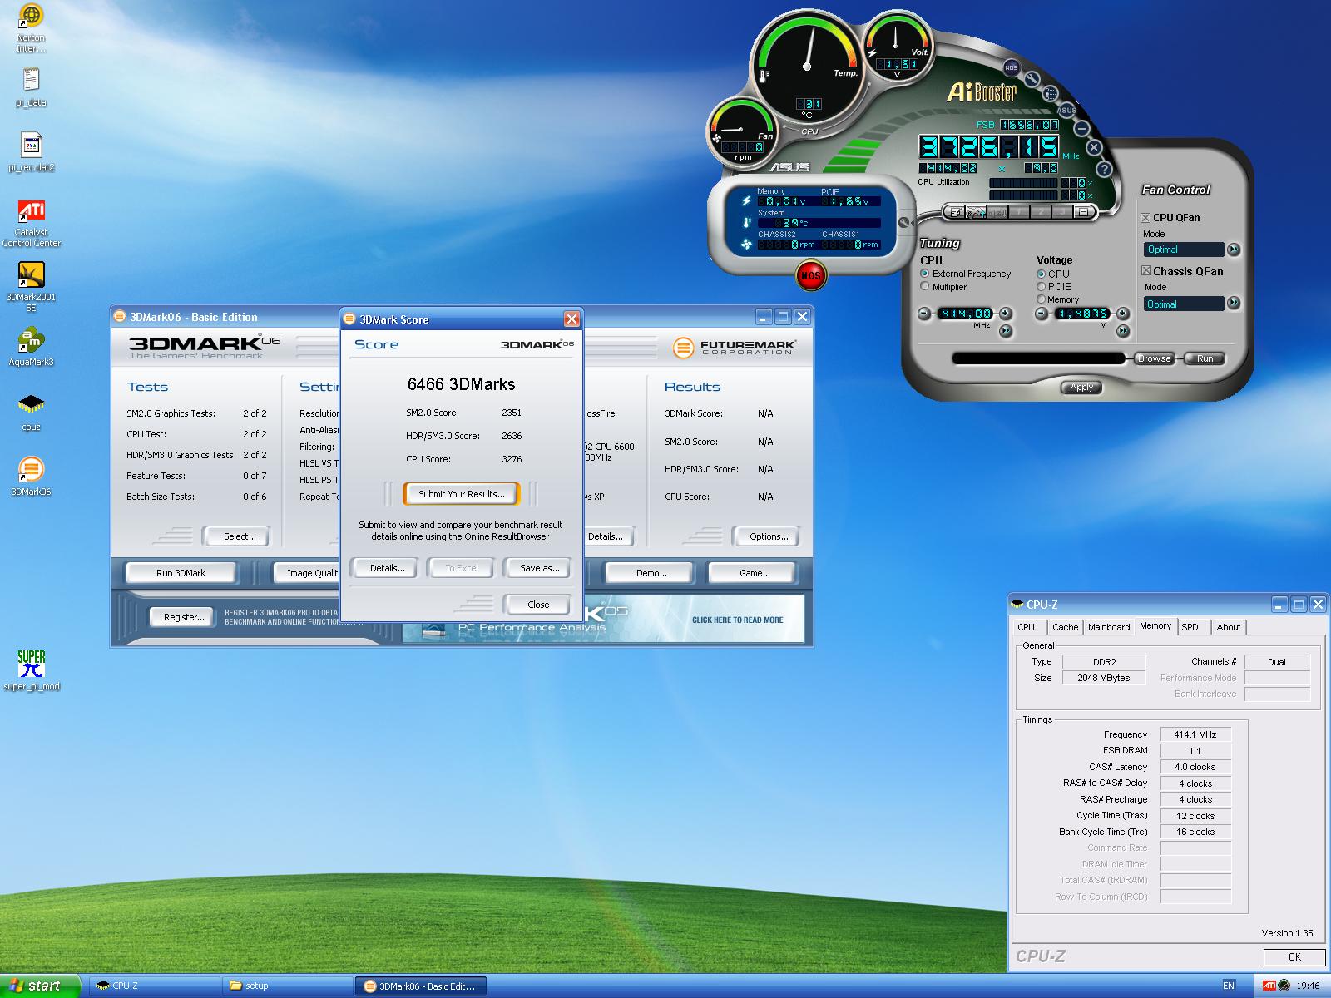Click fast-forward button under CPU frequency
Image resolution: width=1331 pixels, height=998 pixels.
[x=1006, y=331]
